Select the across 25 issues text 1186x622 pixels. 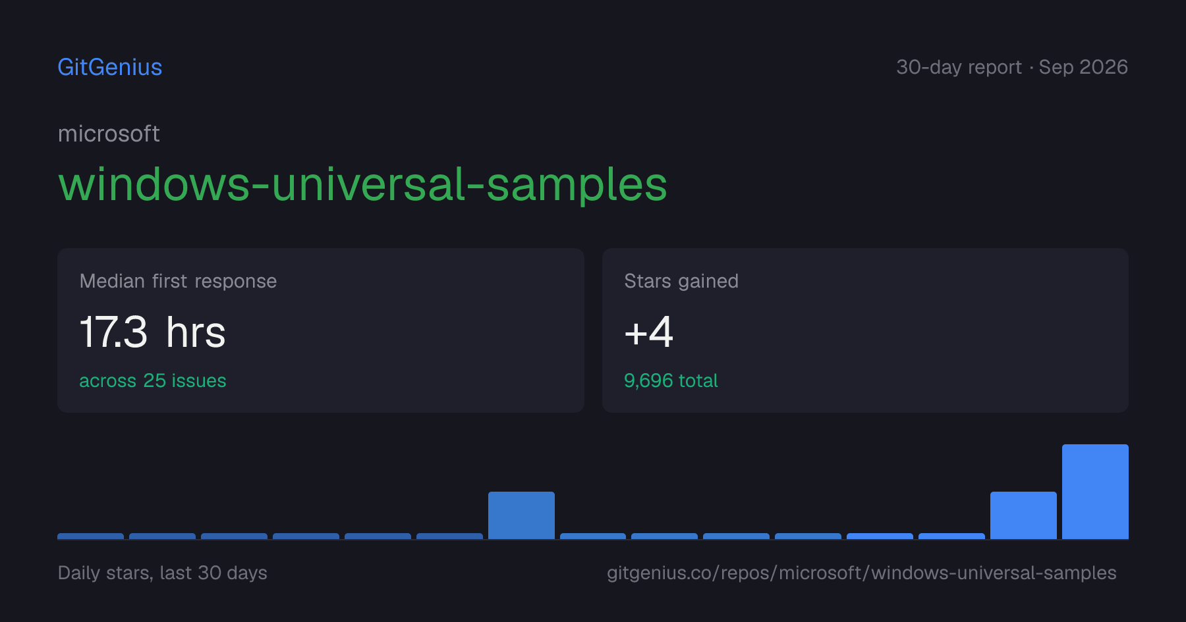[x=153, y=380]
